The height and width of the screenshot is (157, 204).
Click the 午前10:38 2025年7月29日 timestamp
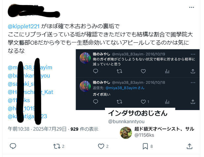[x=37, y=129]
